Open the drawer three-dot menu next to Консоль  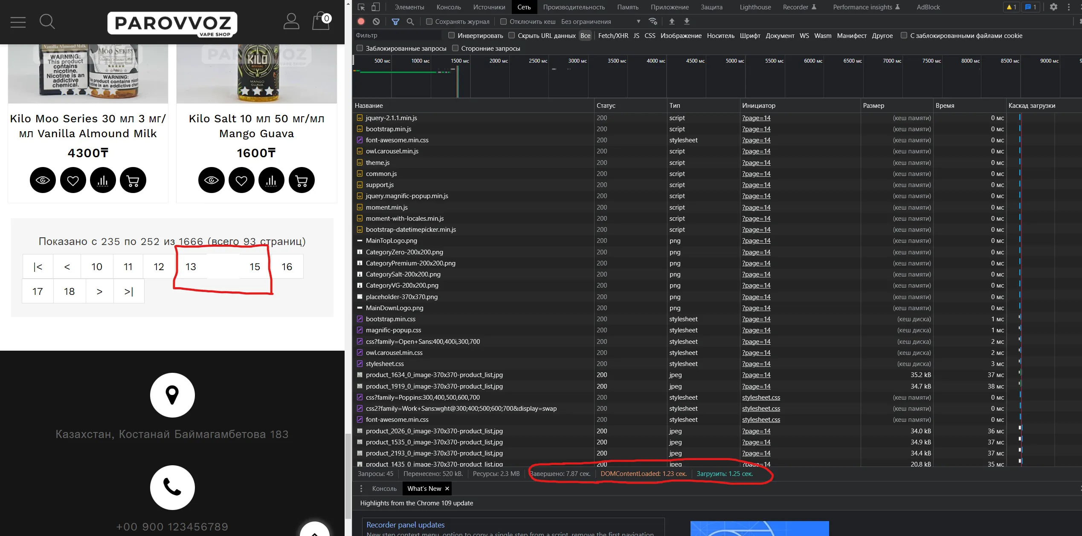pos(361,488)
